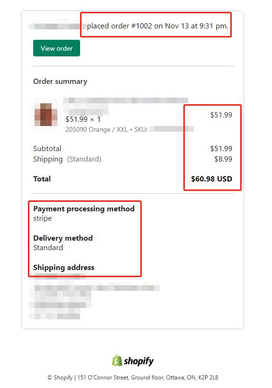Click the Subtotal amount $51.99
272x388 pixels.
tap(221, 148)
